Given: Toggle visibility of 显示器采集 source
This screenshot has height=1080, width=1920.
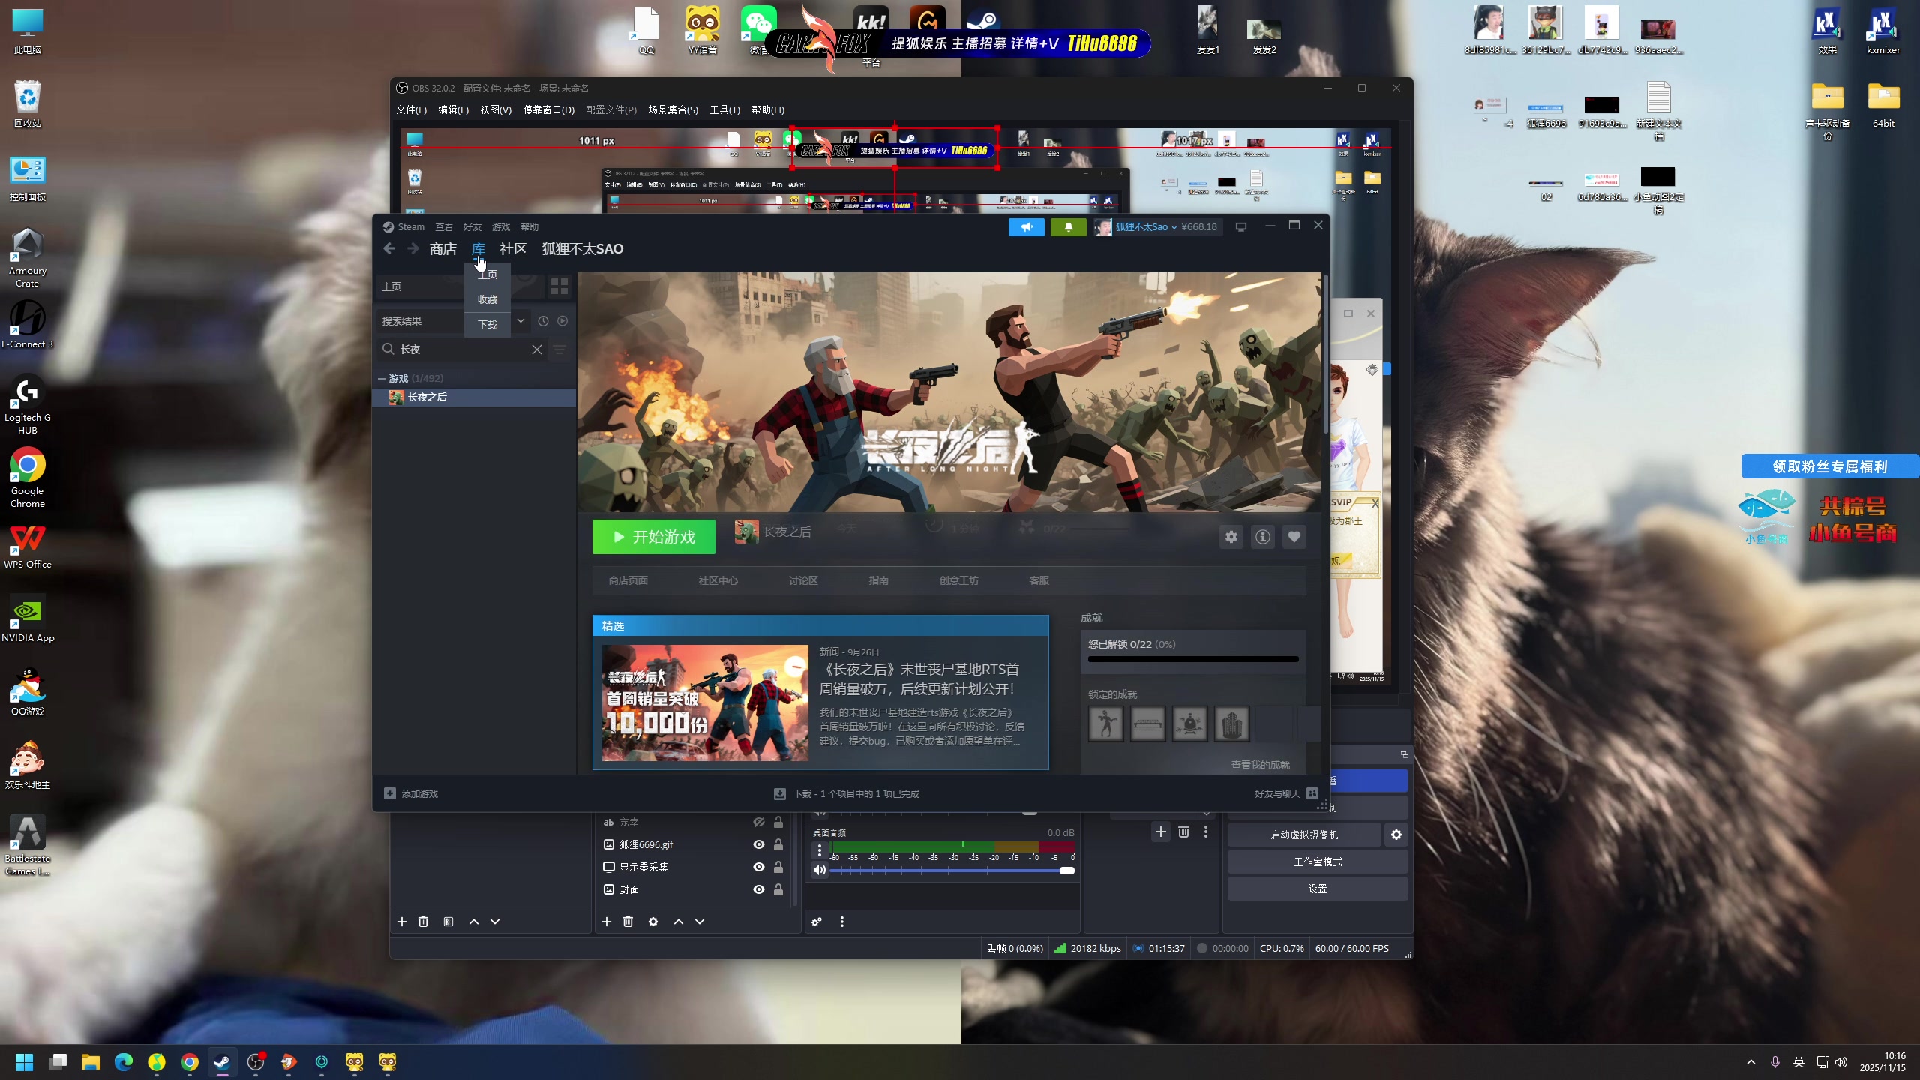Looking at the screenshot, I should point(759,867).
